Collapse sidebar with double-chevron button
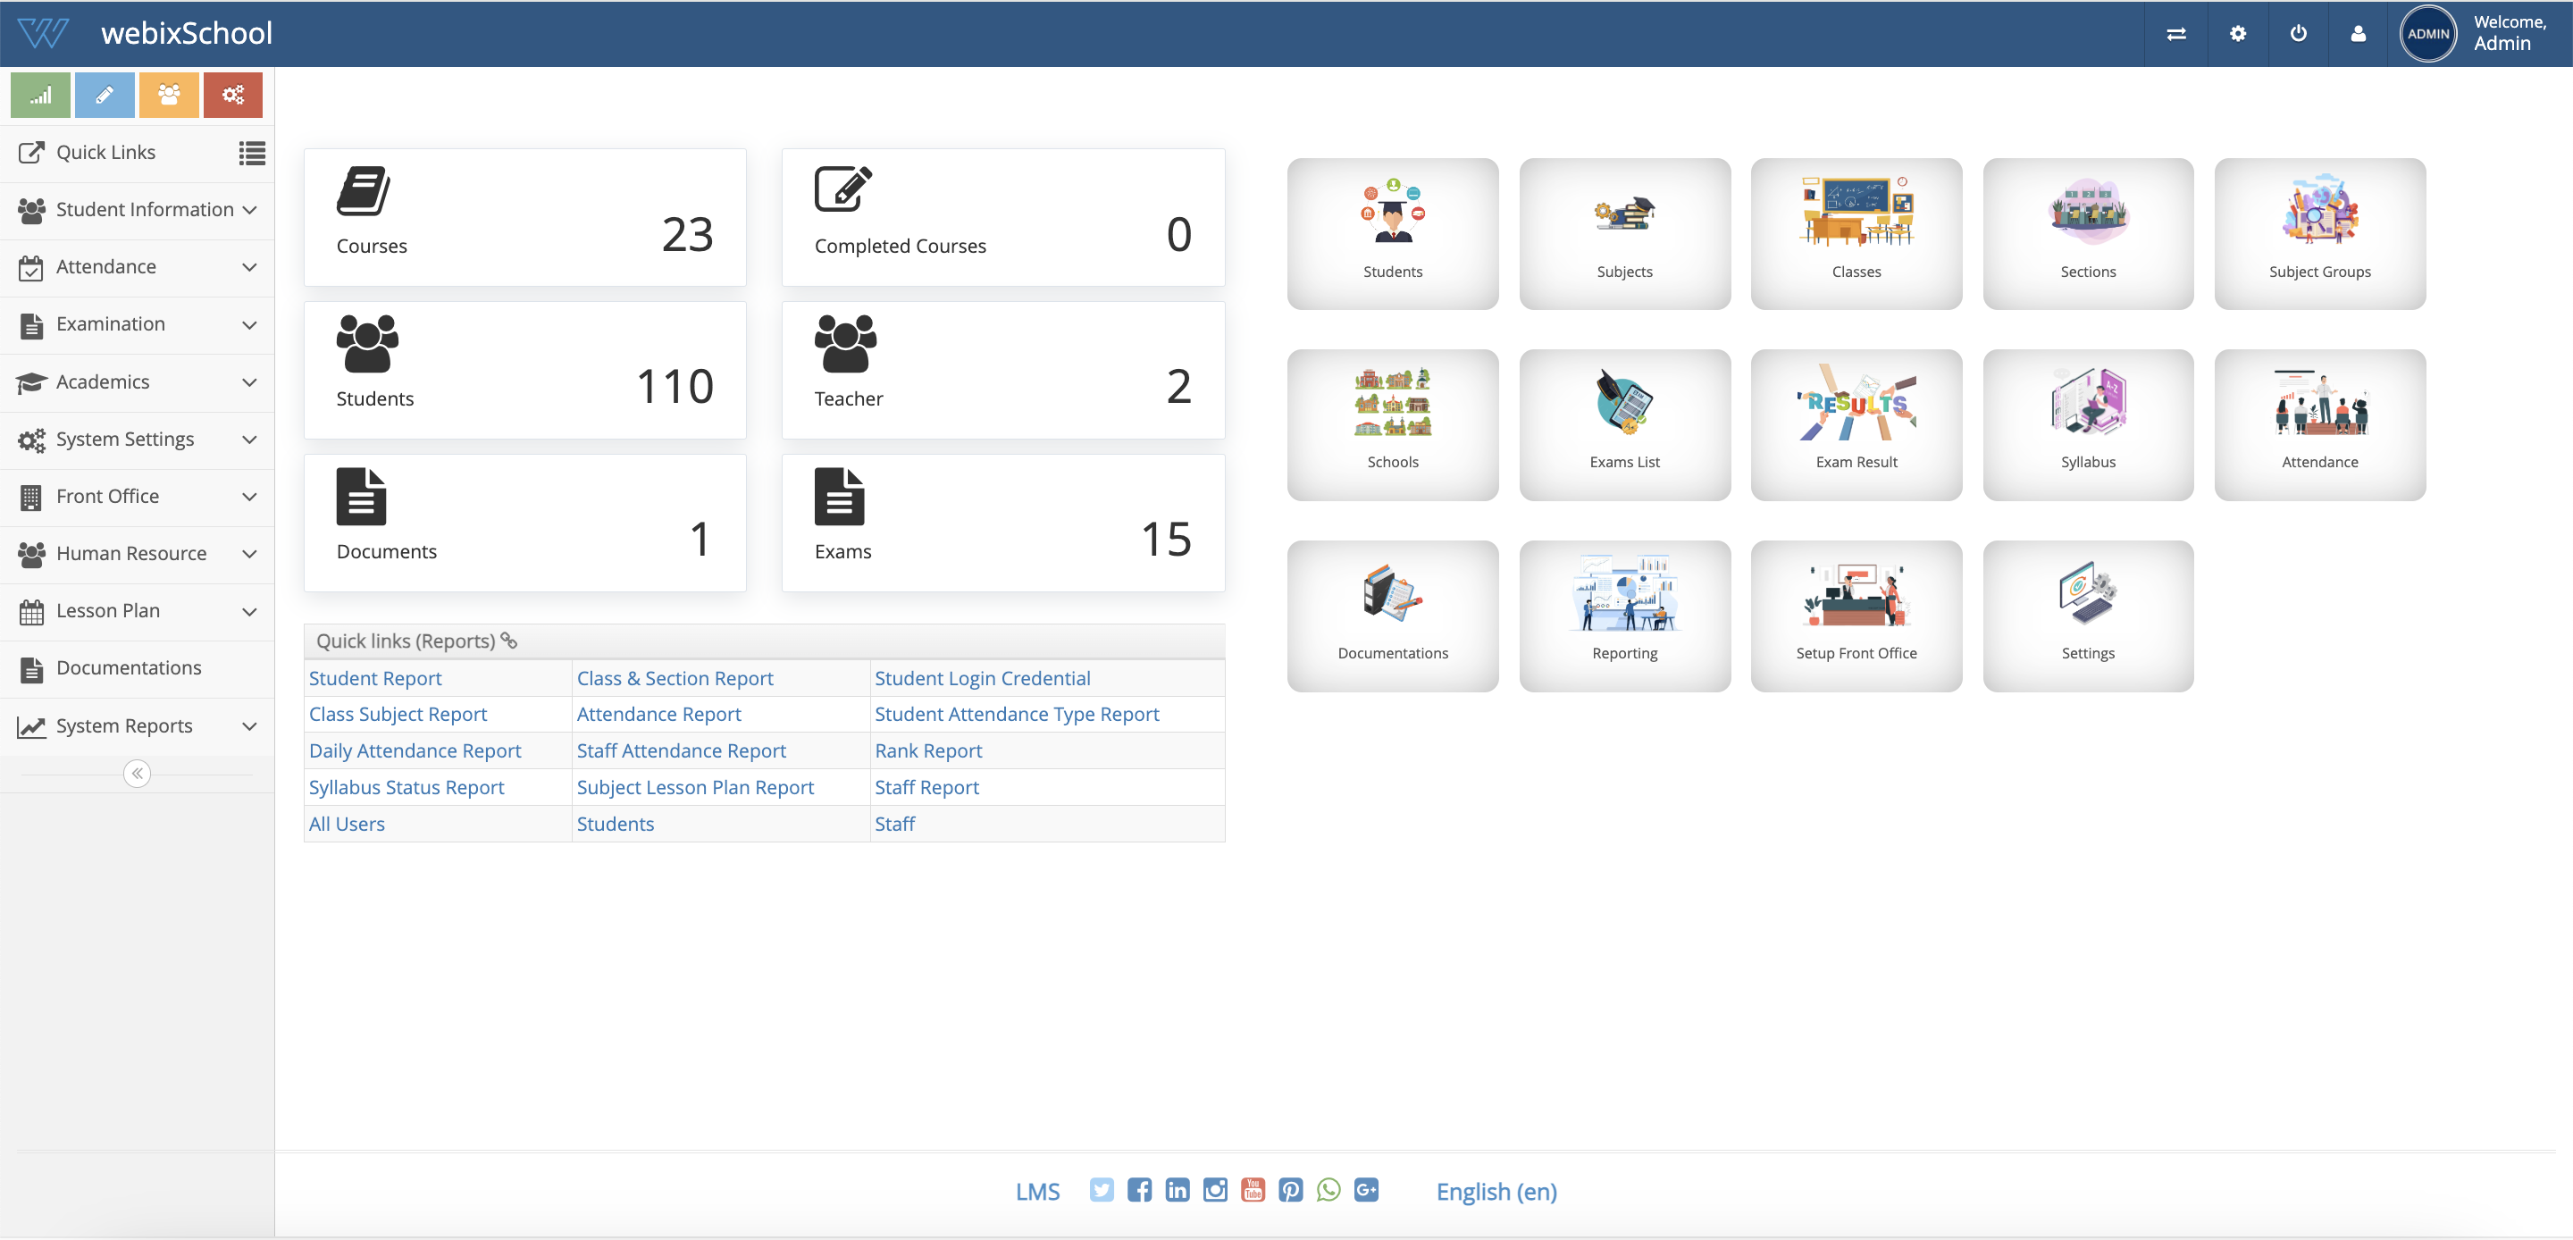The image size is (2573, 1240). point(137,774)
